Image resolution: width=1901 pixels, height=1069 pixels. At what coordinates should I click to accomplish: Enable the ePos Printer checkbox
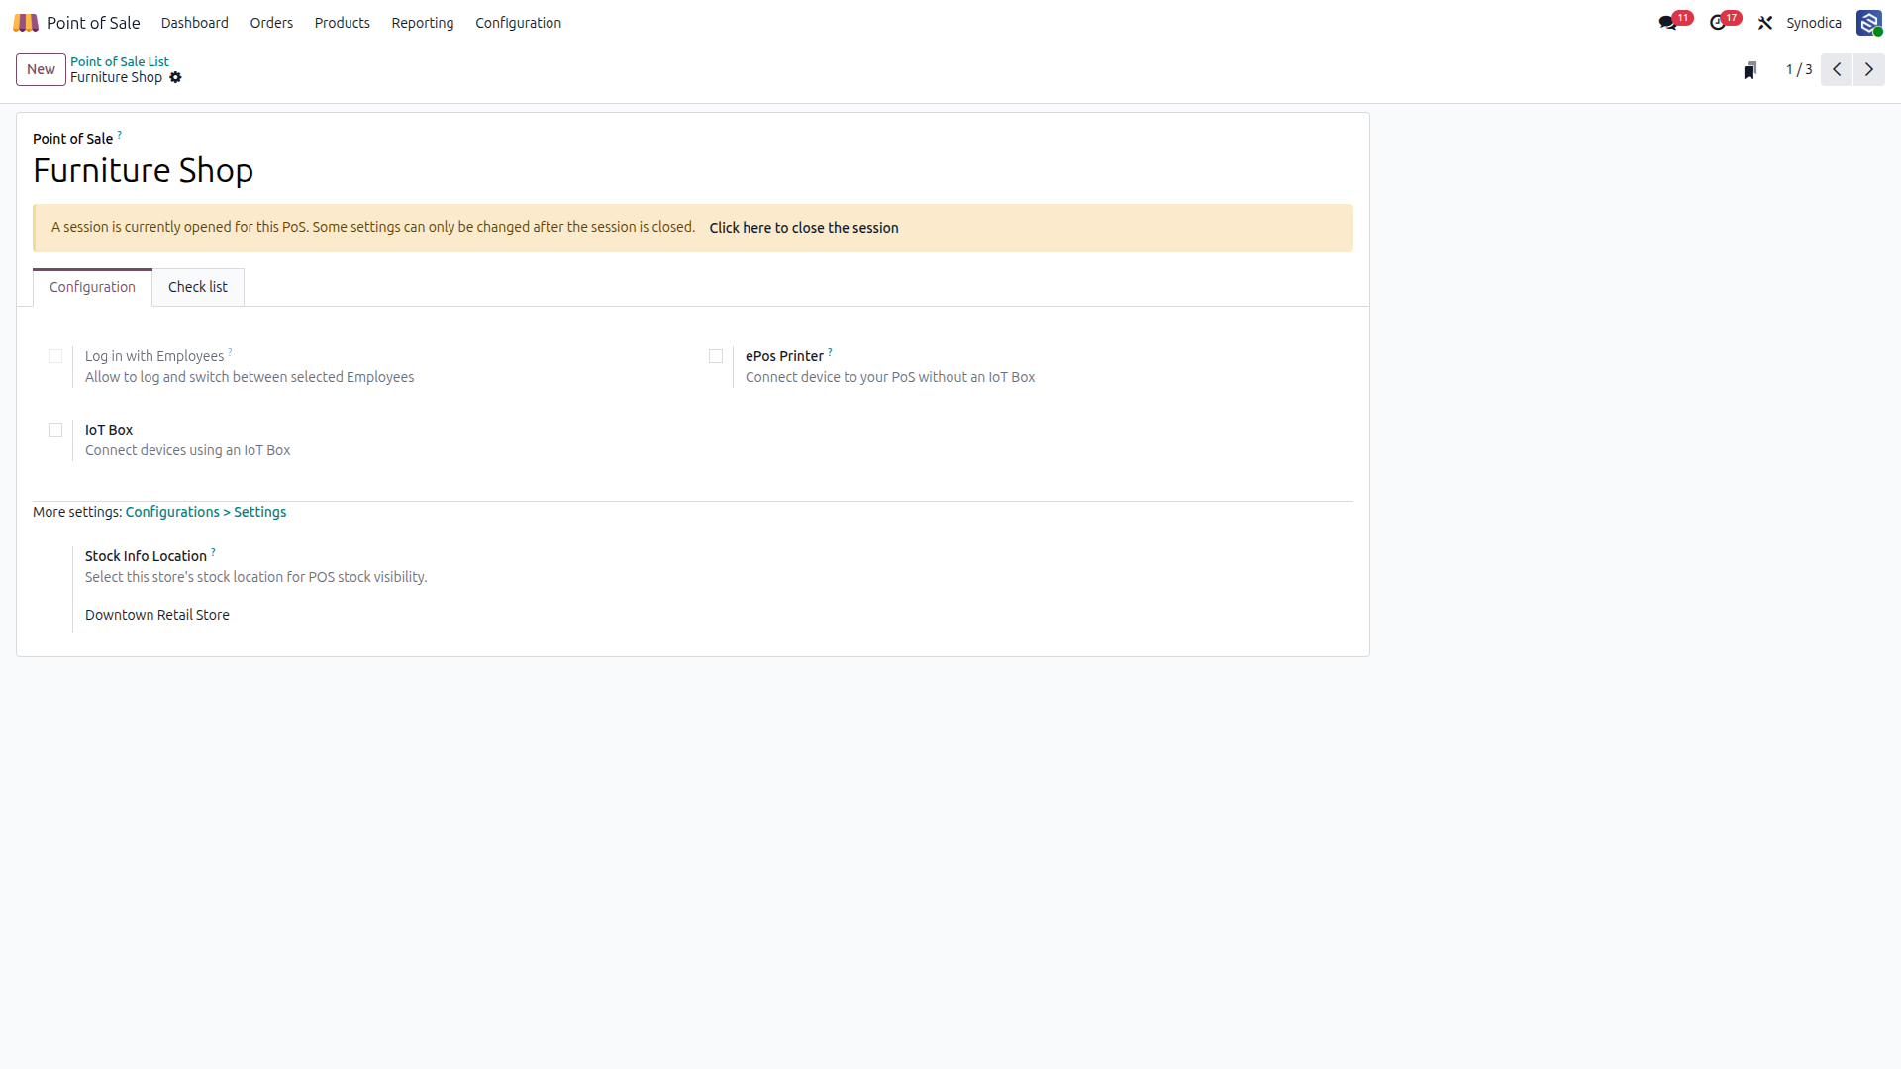[x=716, y=356]
